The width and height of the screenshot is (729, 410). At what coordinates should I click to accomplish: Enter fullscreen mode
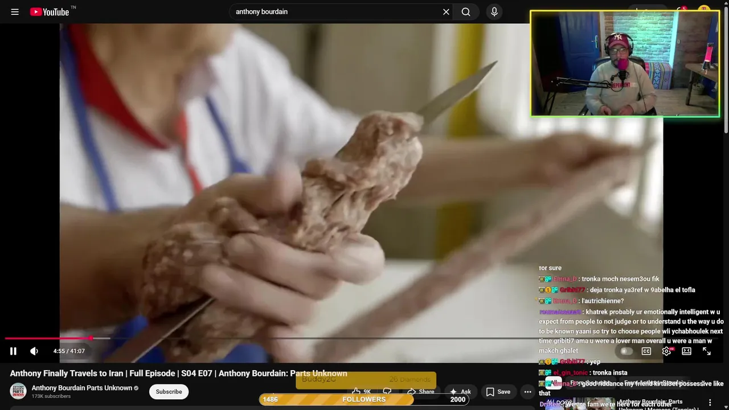pos(707,351)
